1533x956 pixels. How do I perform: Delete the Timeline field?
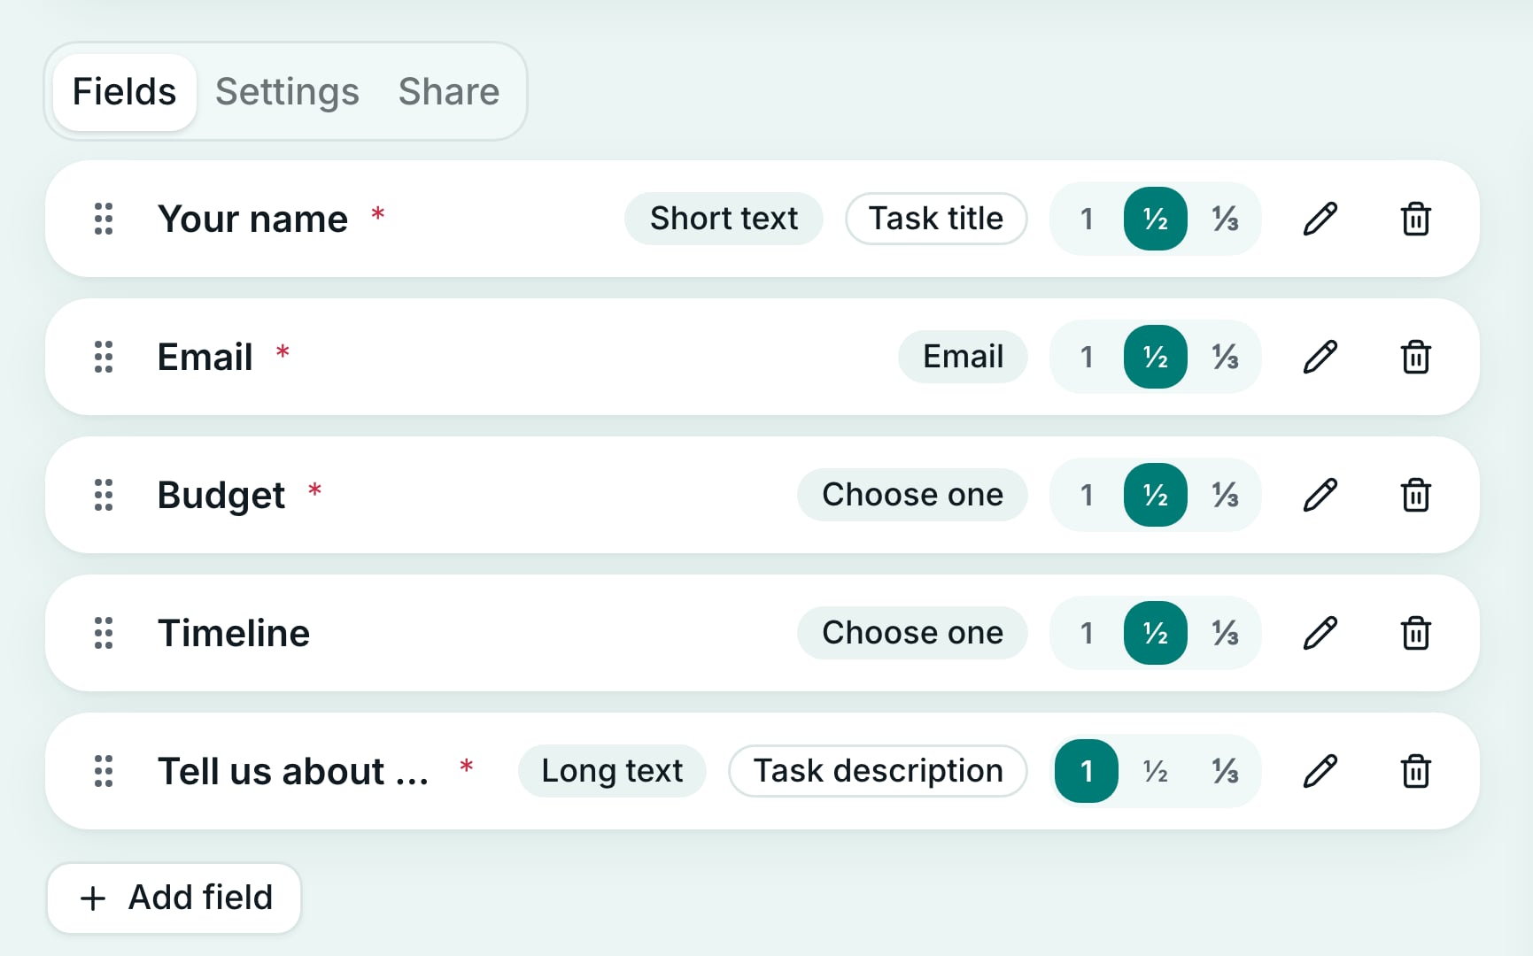(1415, 633)
